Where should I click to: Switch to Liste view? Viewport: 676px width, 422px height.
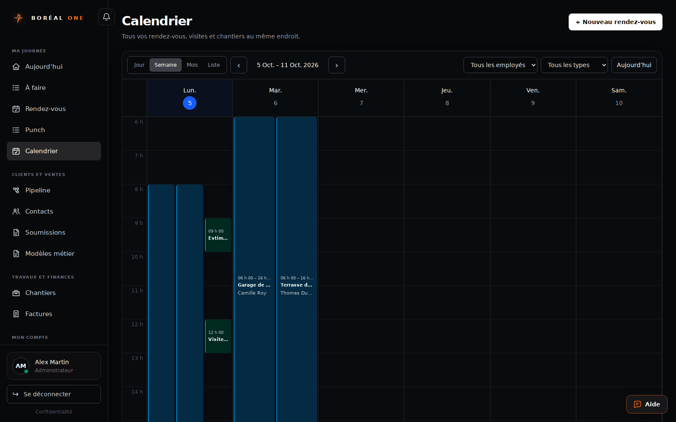point(214,65)
